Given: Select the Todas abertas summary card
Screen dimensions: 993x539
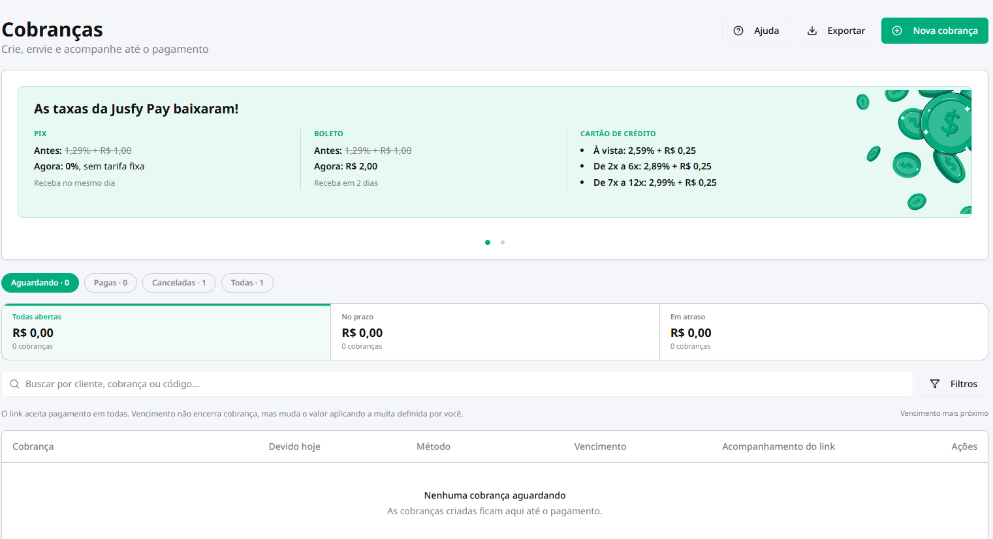Looking at the screenshot, I should (x=166, y=332).
